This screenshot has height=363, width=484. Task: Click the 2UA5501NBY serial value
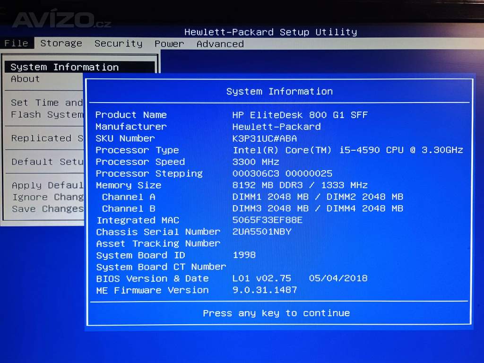tap(262, 232)
